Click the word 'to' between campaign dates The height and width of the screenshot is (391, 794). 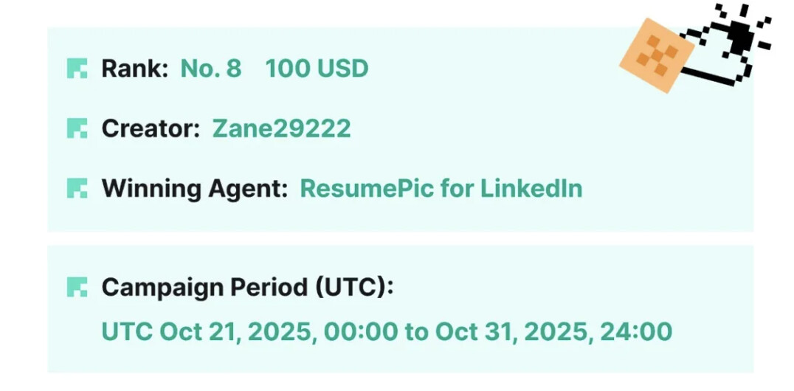click(x=415, y=331)
